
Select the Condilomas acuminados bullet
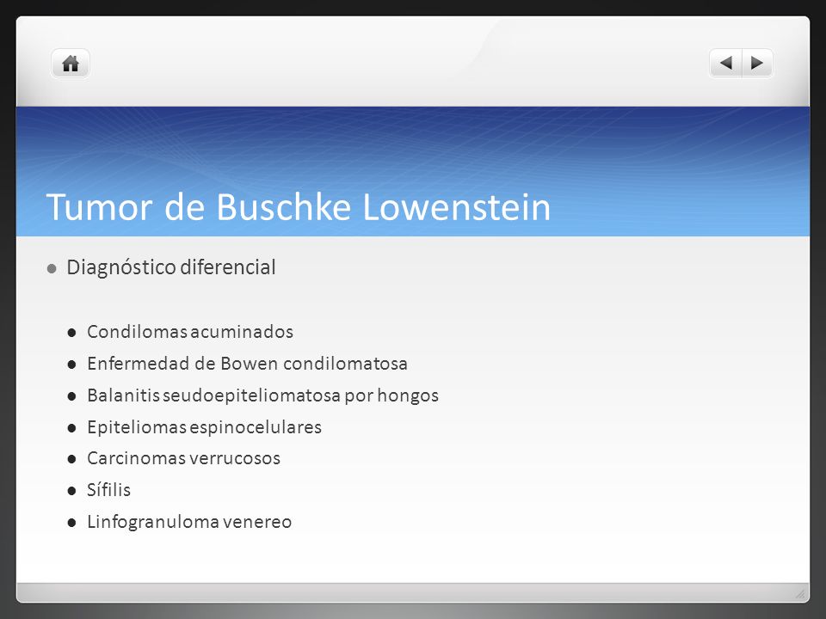click(189, 332)
